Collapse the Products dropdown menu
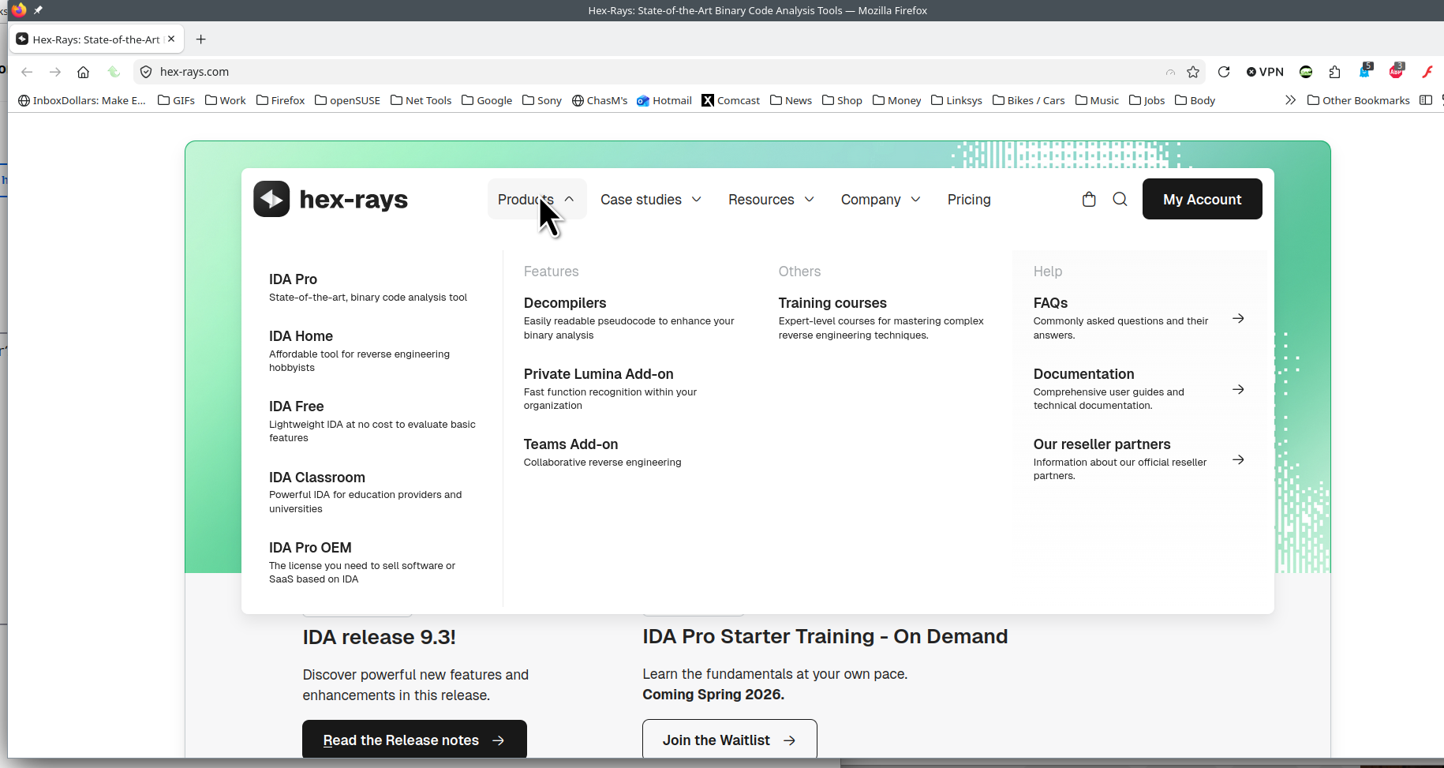1444x768 pixels. click(537, 199)
